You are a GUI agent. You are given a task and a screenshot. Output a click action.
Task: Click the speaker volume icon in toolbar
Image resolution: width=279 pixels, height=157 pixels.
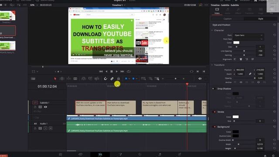click(200, 78)
